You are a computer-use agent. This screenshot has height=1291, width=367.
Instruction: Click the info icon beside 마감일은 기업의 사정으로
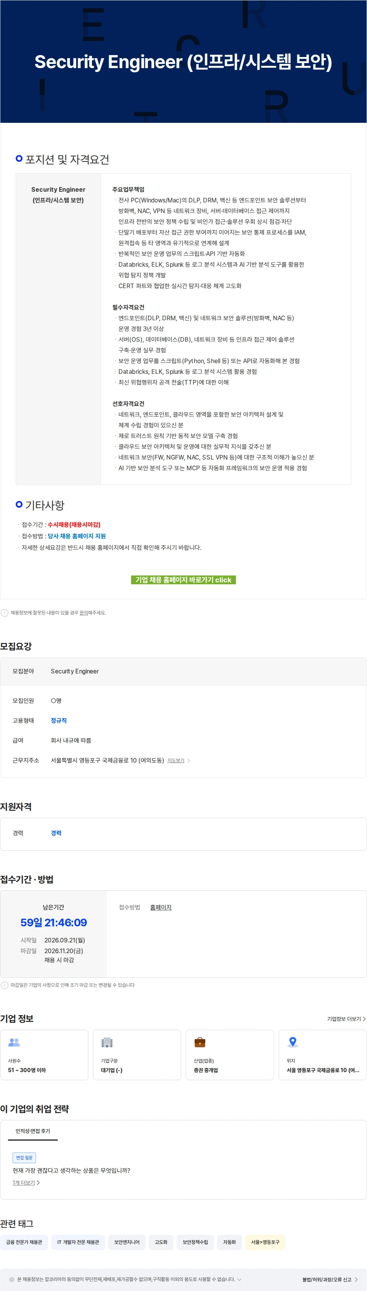pyautogui.click(x=5, y=985)
